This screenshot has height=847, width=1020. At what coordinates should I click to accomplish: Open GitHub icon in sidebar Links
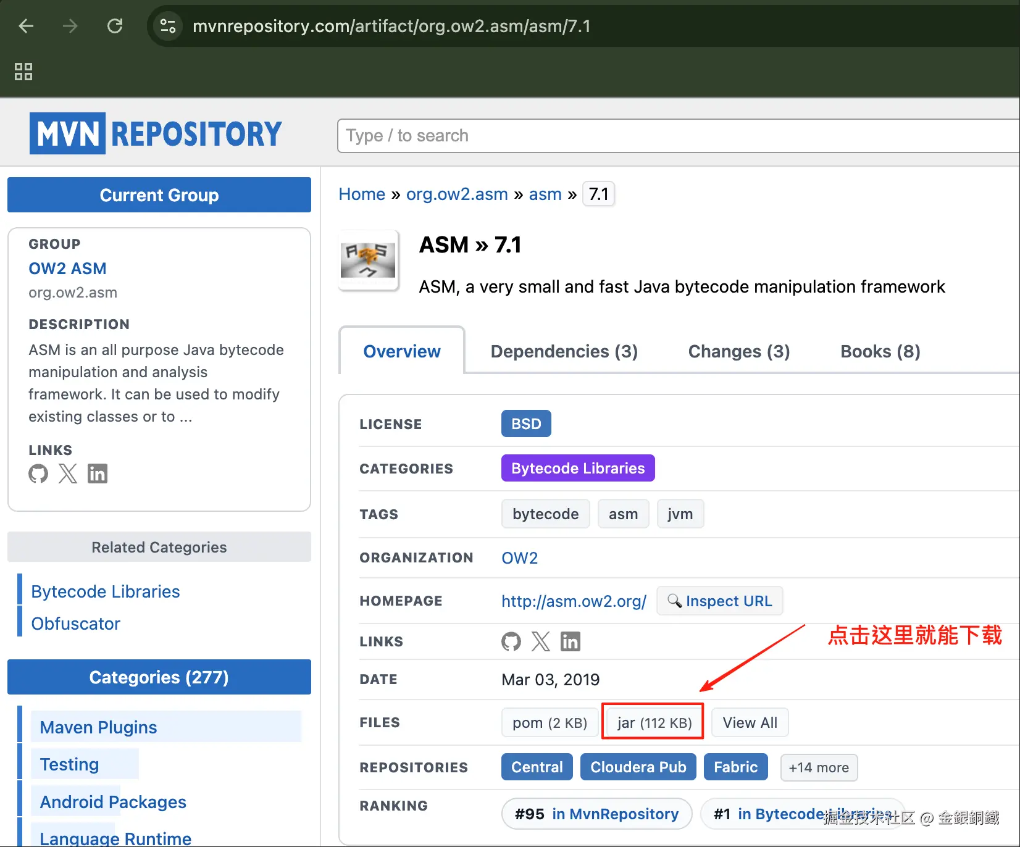coord(38,474)
